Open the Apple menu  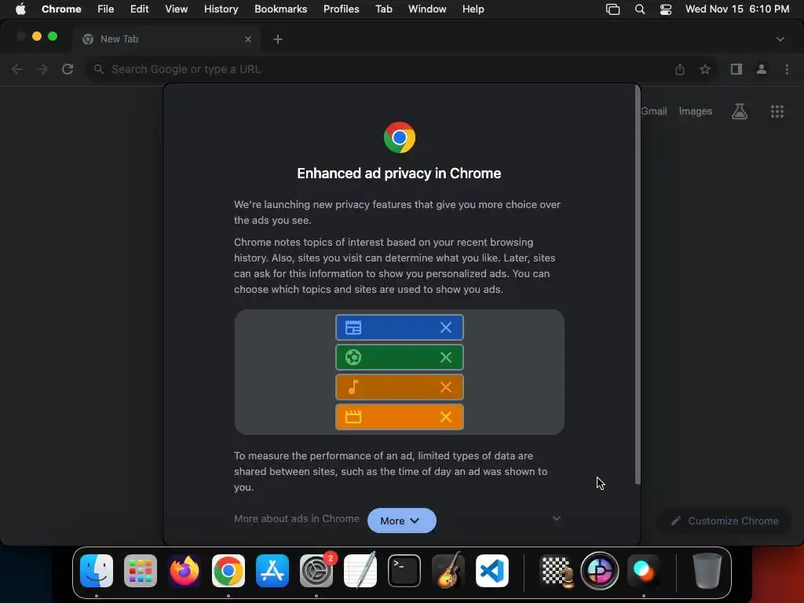pyautogui.click(x=20, y=9)
